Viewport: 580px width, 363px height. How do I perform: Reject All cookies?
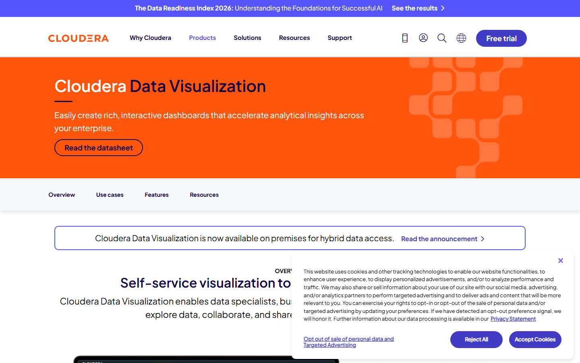(476, 340)
